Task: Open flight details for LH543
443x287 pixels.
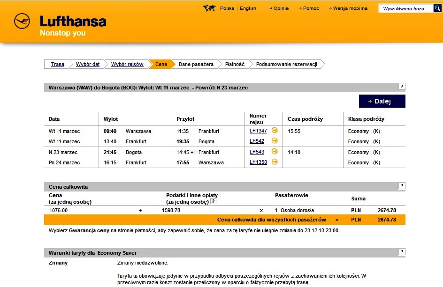Action: (x=257, y=152)
